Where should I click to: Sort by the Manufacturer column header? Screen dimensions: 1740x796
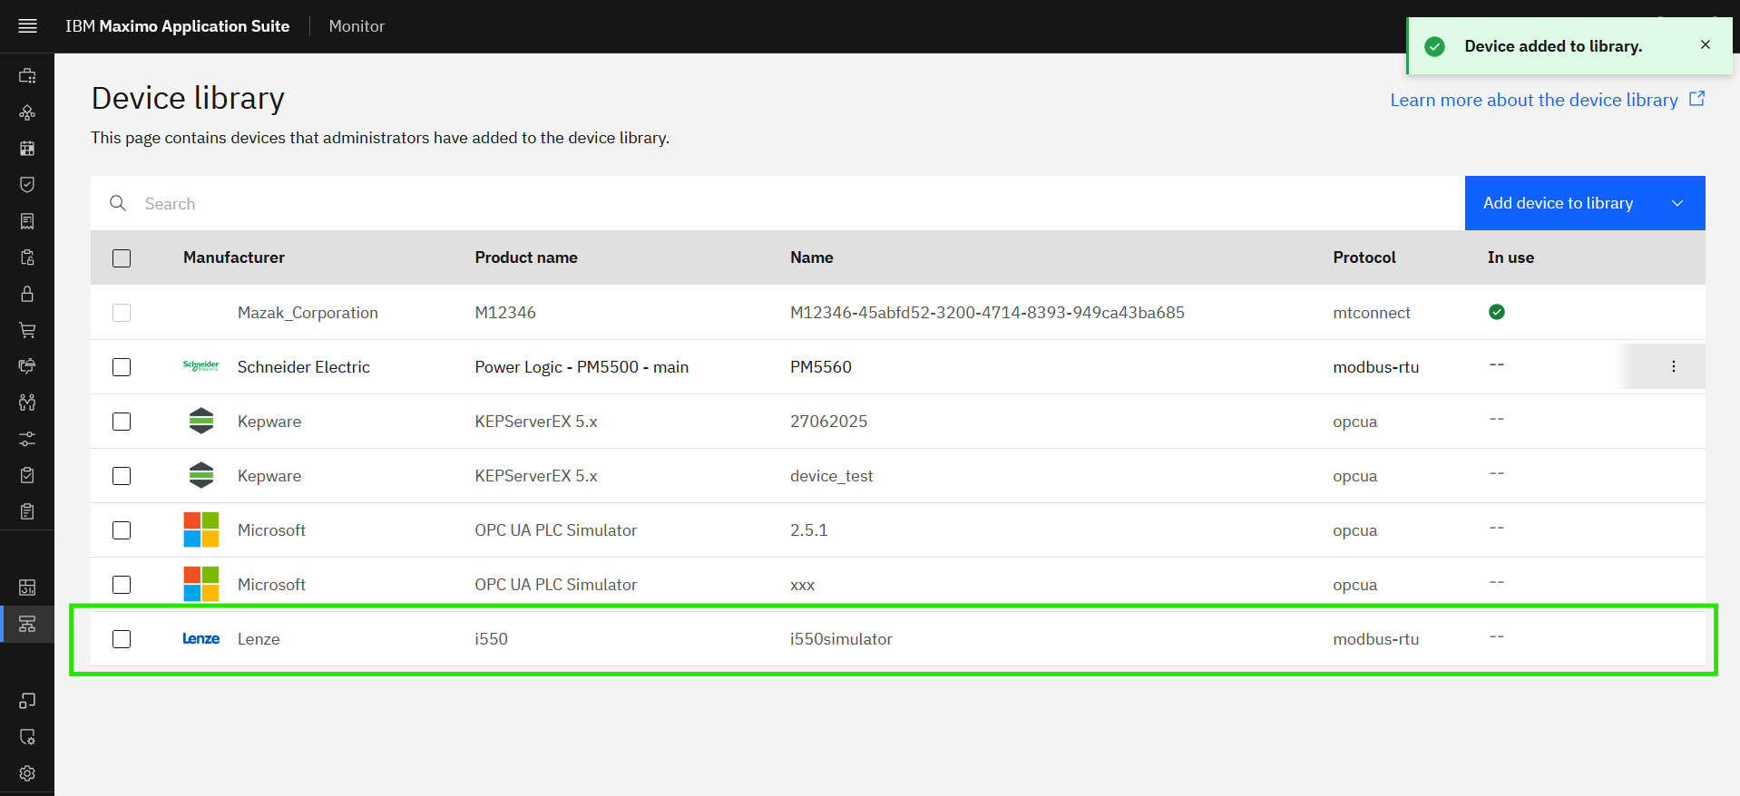[234, 257]
